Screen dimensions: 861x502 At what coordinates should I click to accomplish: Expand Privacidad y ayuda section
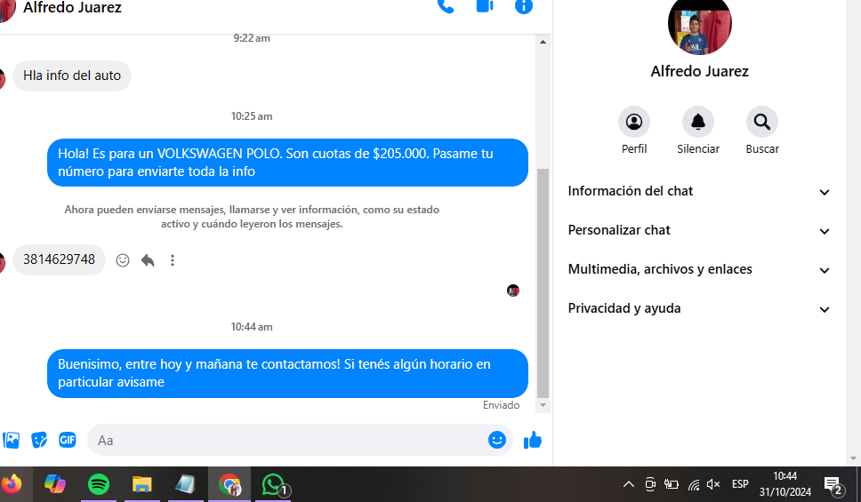click(x=699, y=308)
